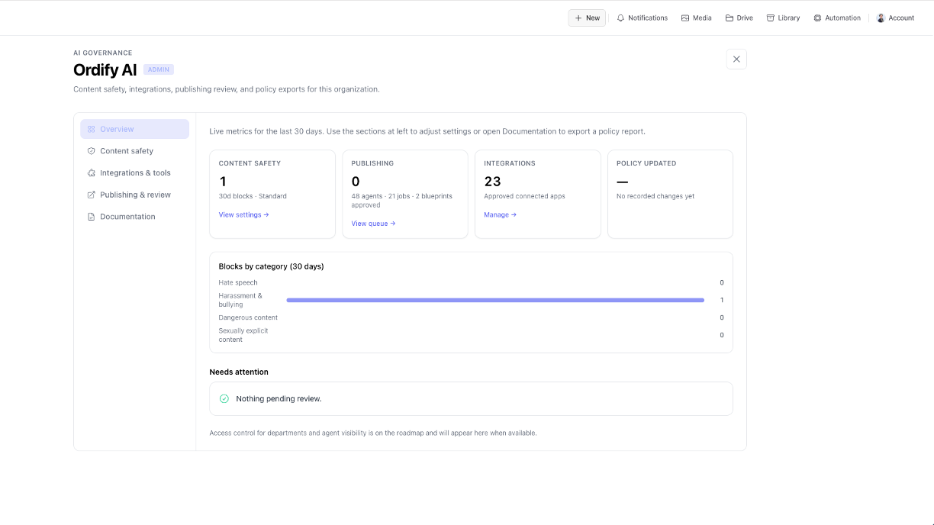Click the Automation chip icon
Viewport: 934px width, 525px height.
[x=817, y=18]
